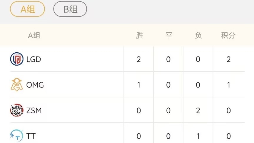254x143 pixels.
Task: Click ZSM's losses value of 2
Action: (198, 111)
